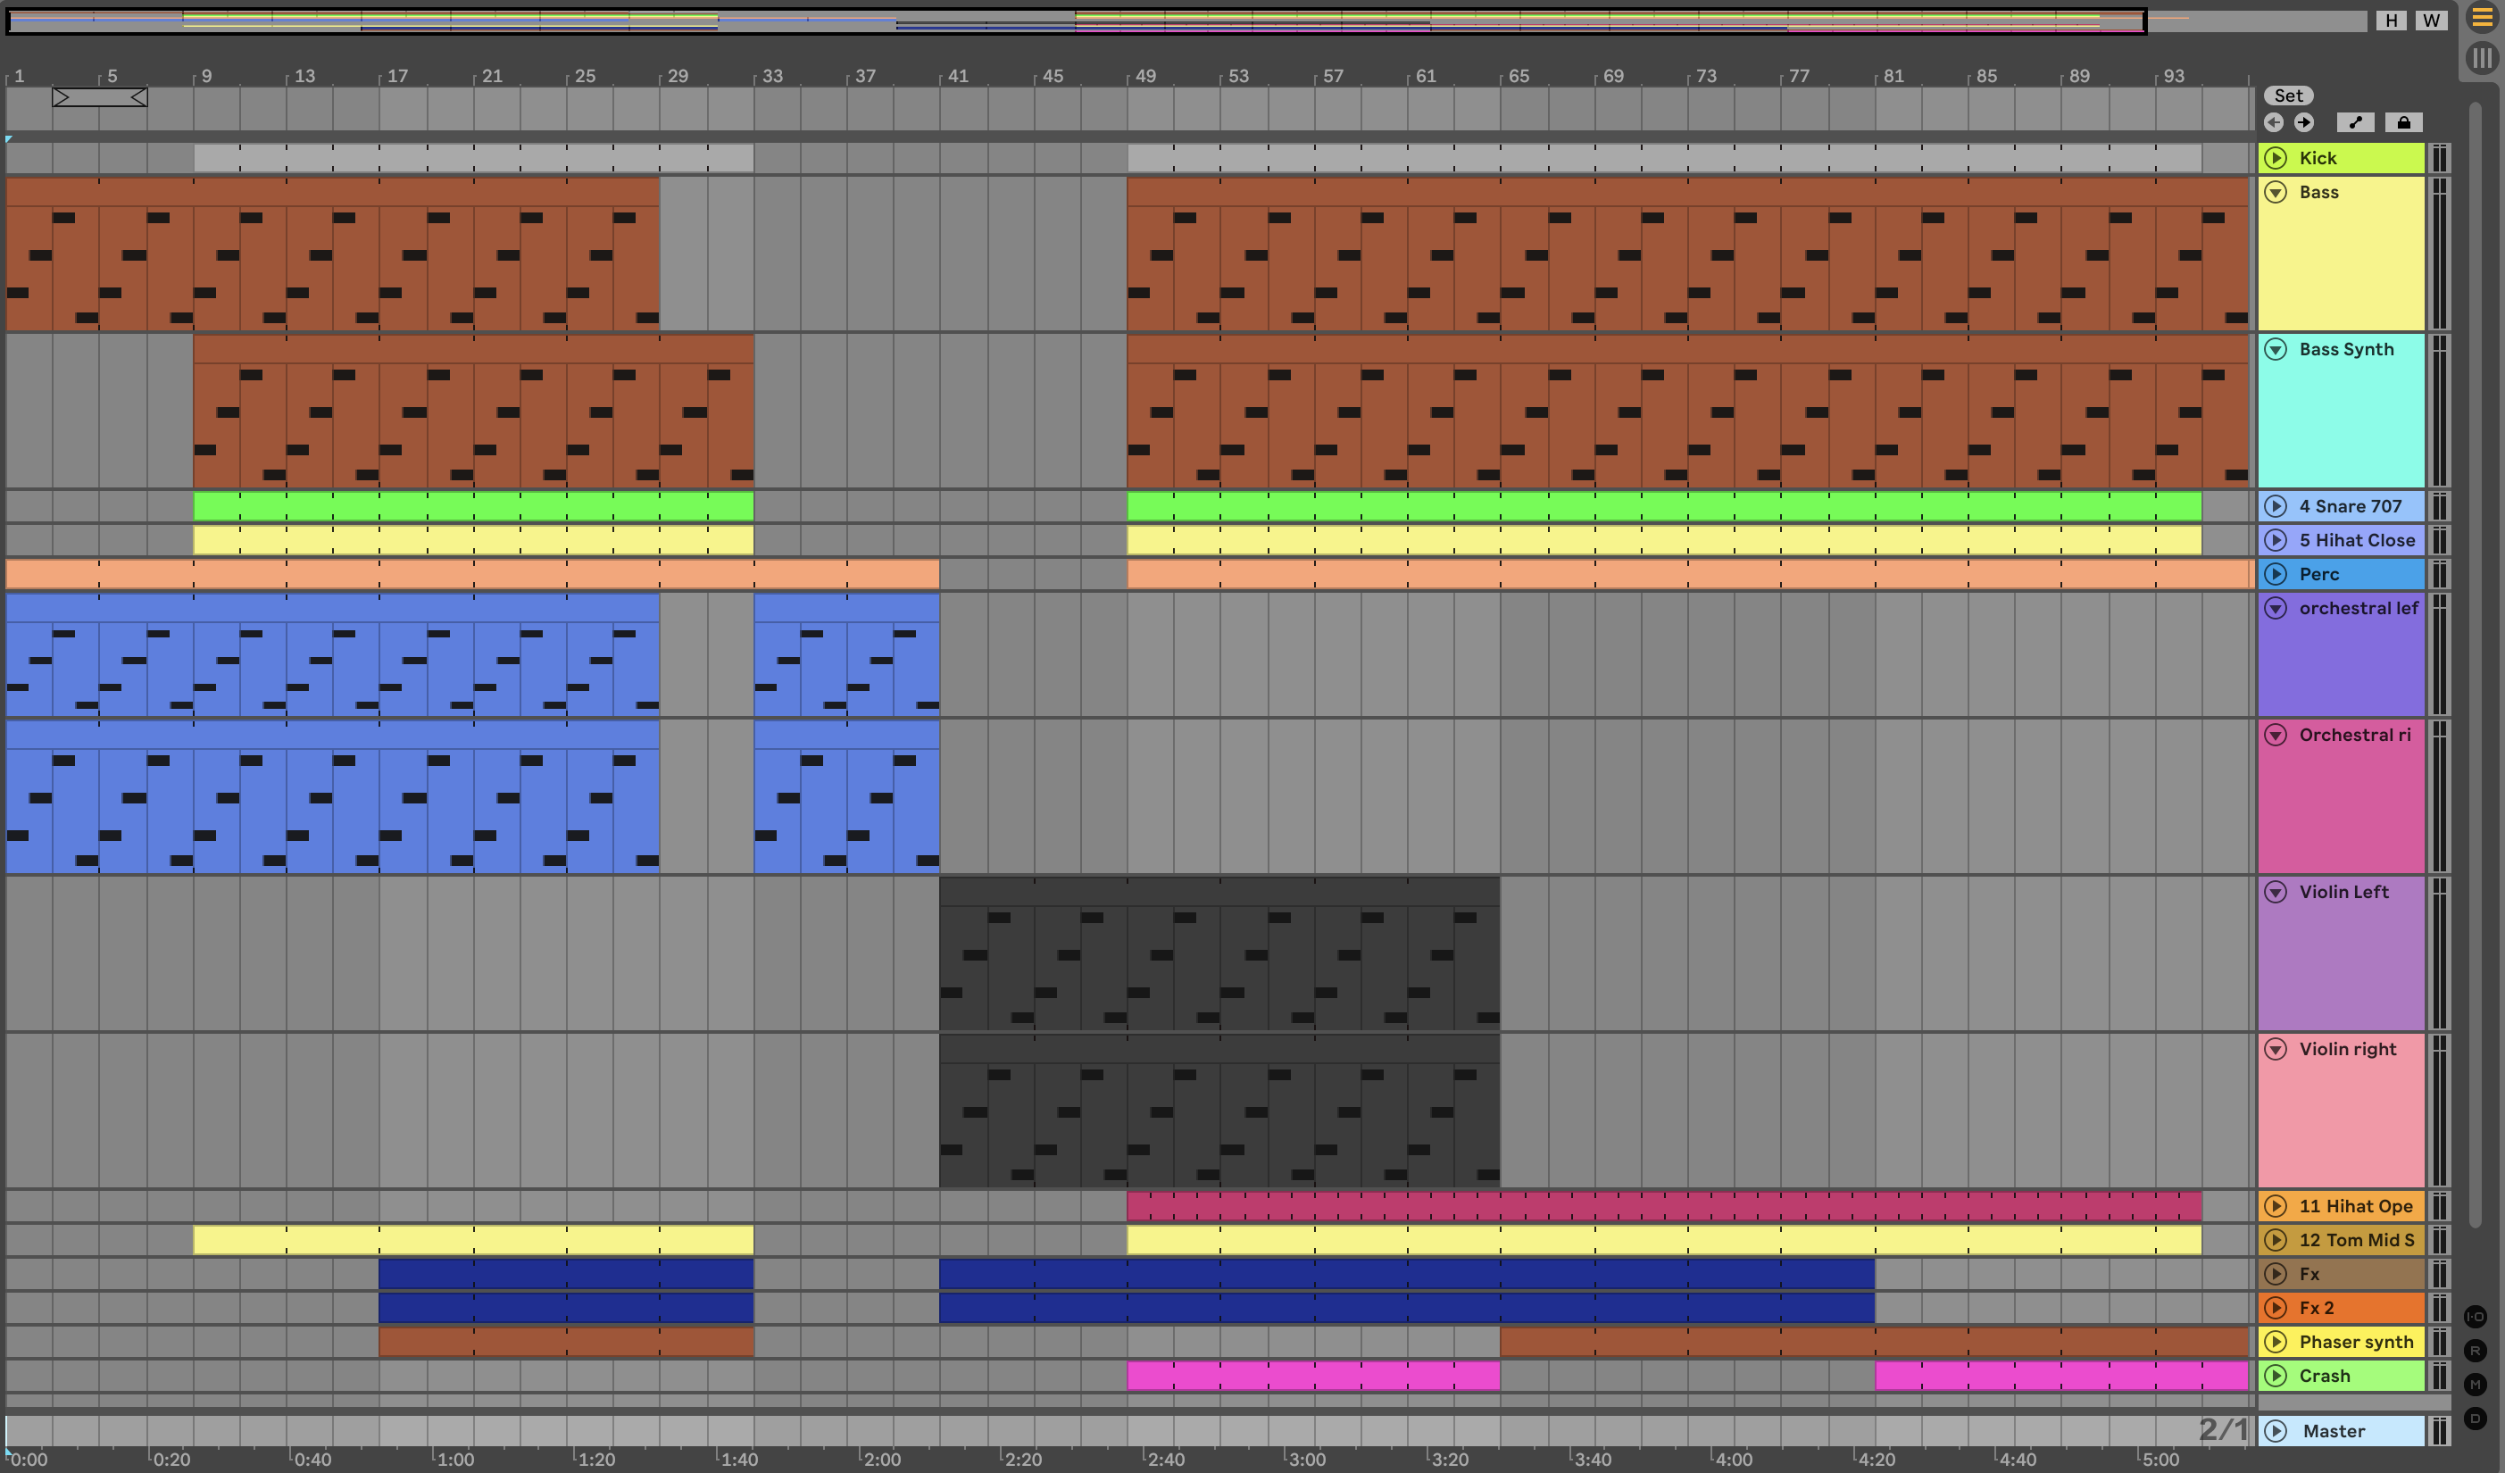Collapse the Violin Left track
The image size is (2505, 1473).
point(2276,892)
